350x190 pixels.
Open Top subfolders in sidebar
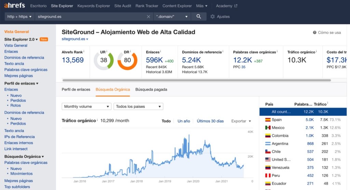(17, 187)
